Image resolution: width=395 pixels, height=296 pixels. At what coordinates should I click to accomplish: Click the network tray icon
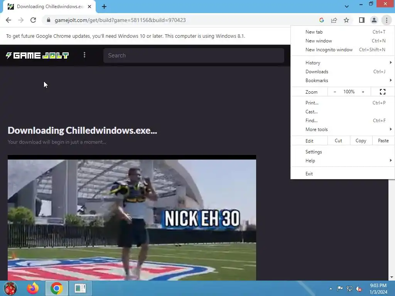point(349,288)
